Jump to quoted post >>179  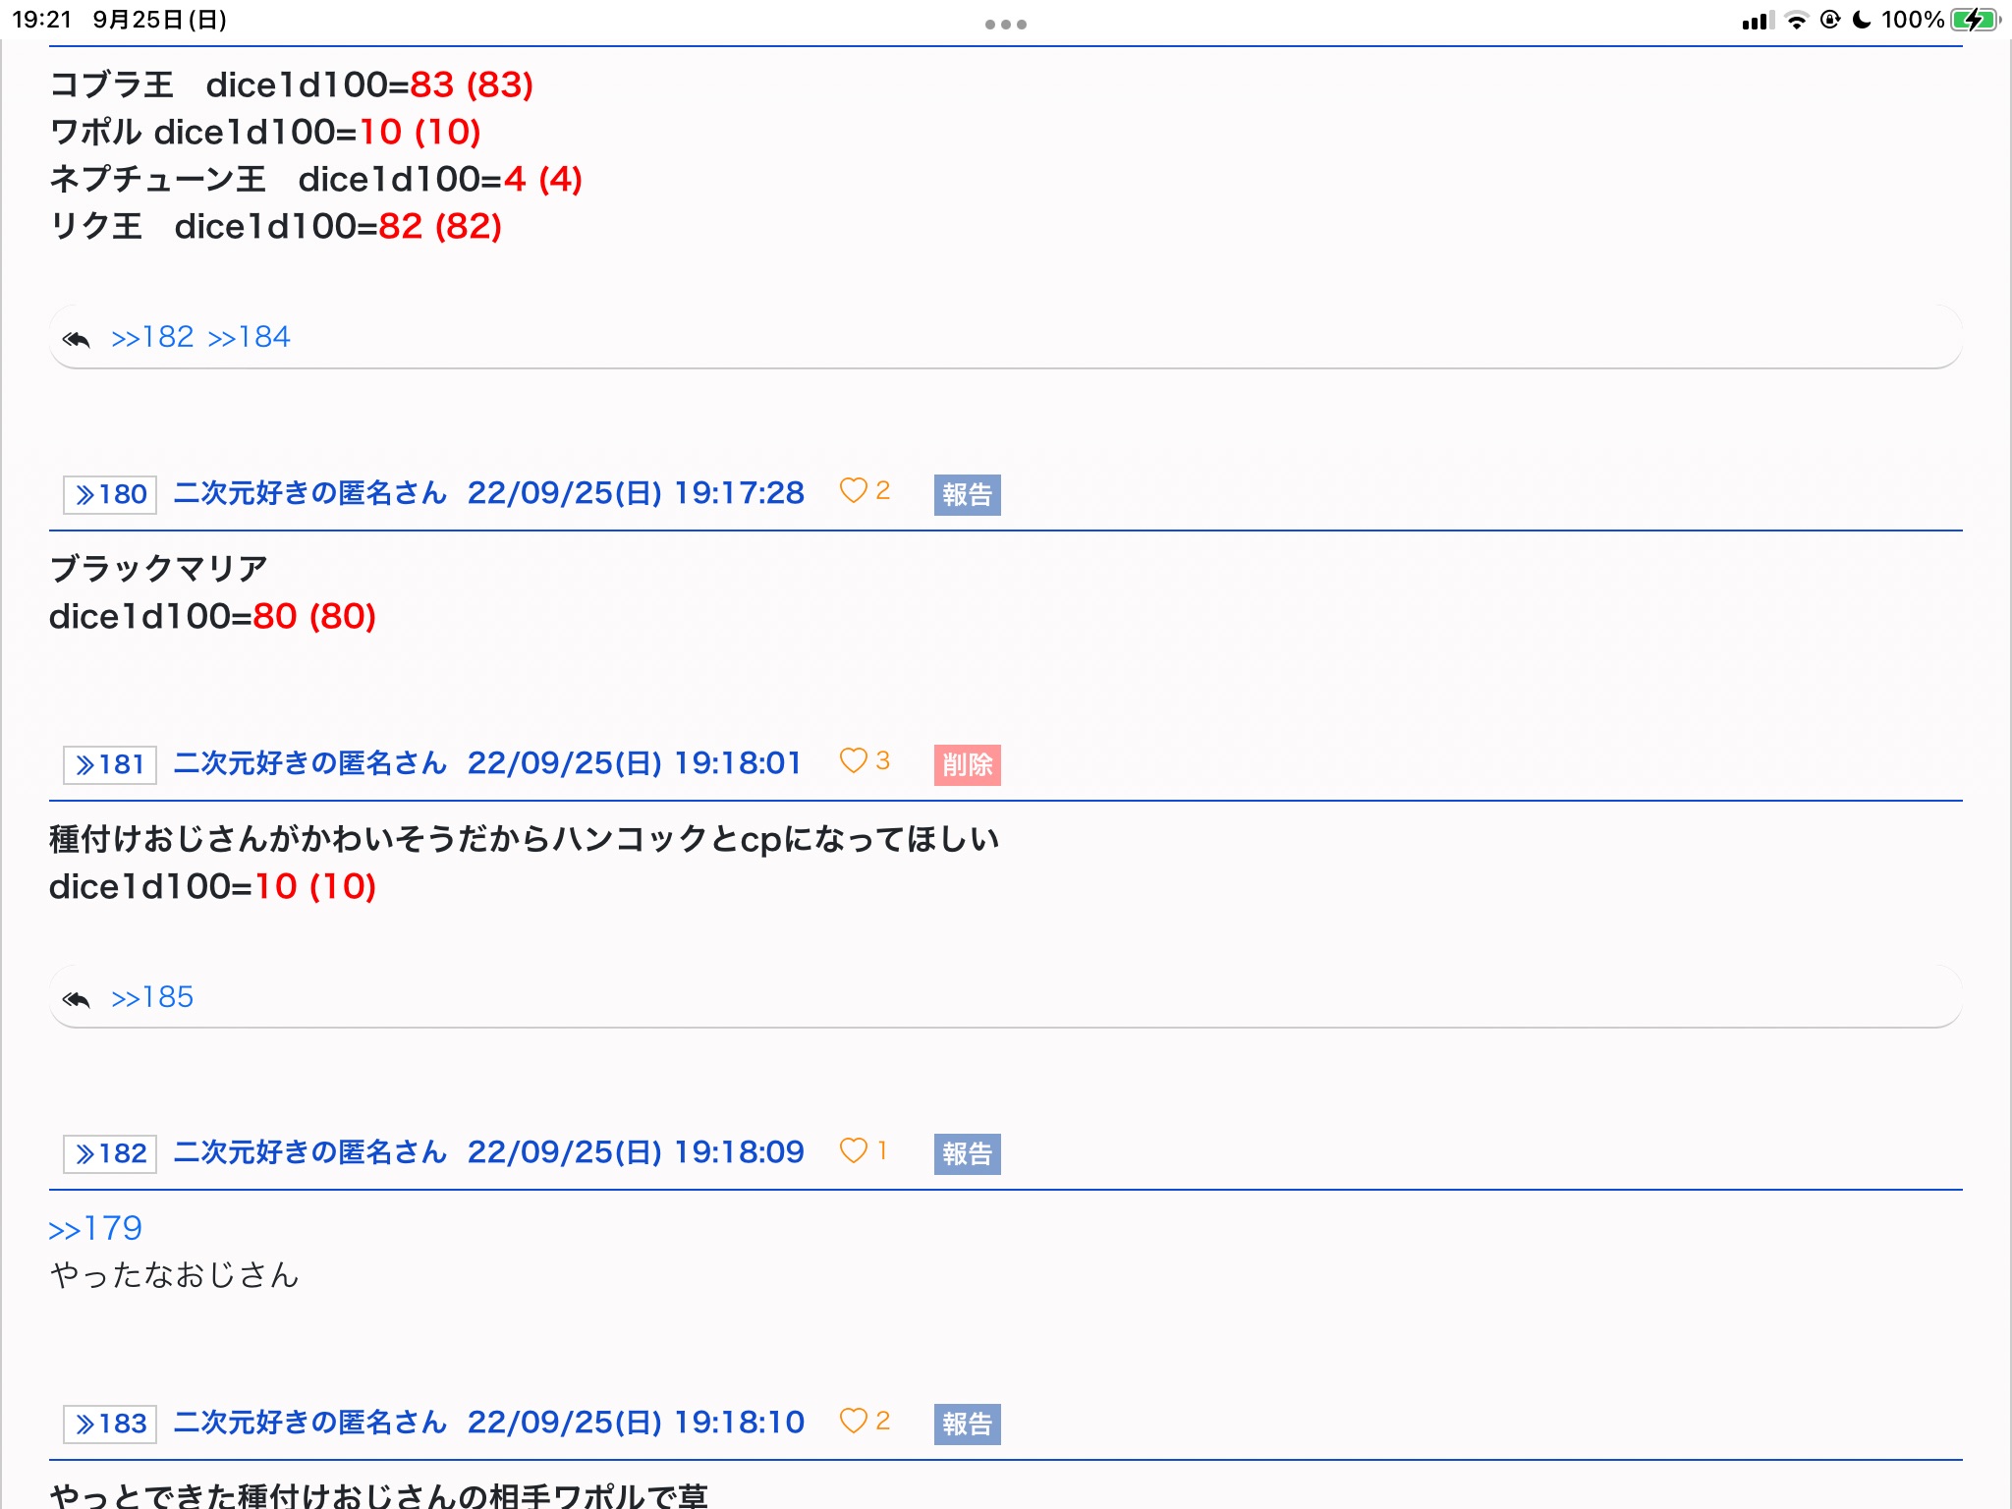pyautogui.click(x=96, y=1228)
